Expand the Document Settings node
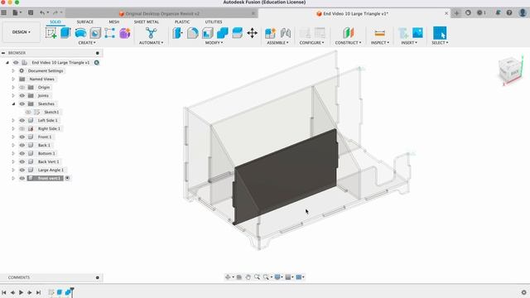530x298 pixels. click(x=13, y=71)
